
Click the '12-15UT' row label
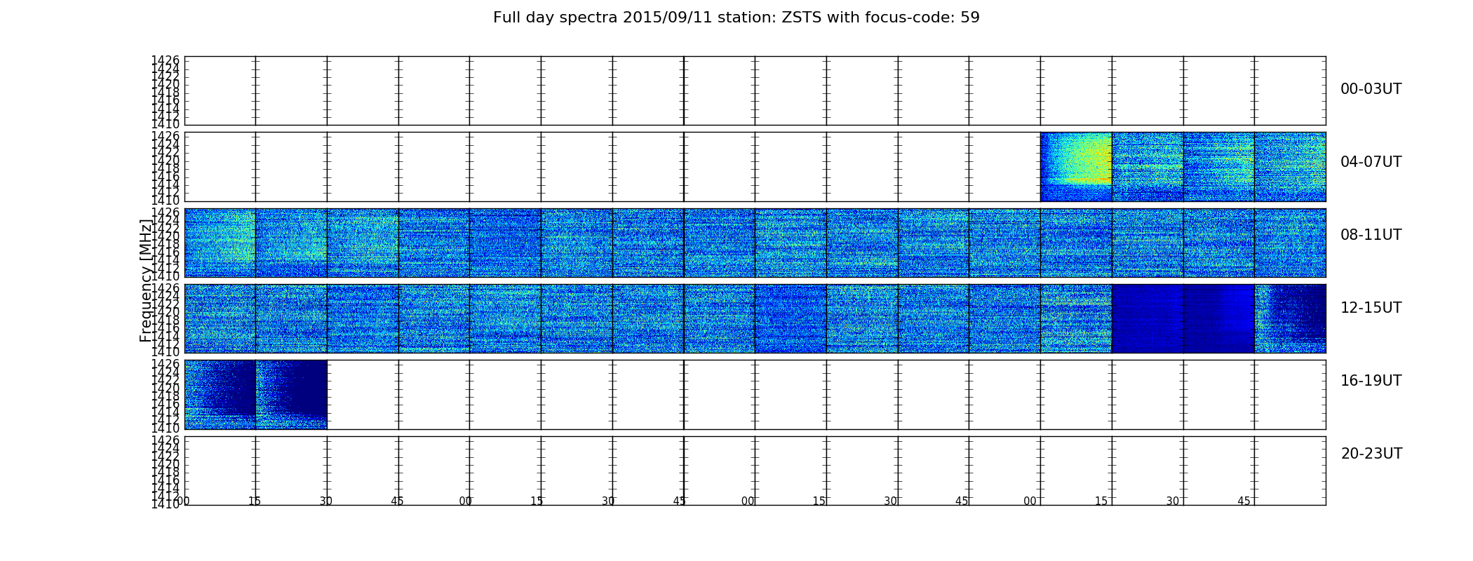pyautogui.click(x=1371, y=308)
